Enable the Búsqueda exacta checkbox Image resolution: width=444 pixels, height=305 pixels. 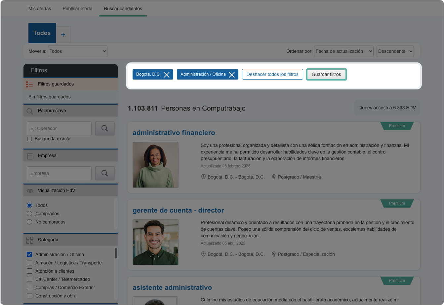[29, 139]
